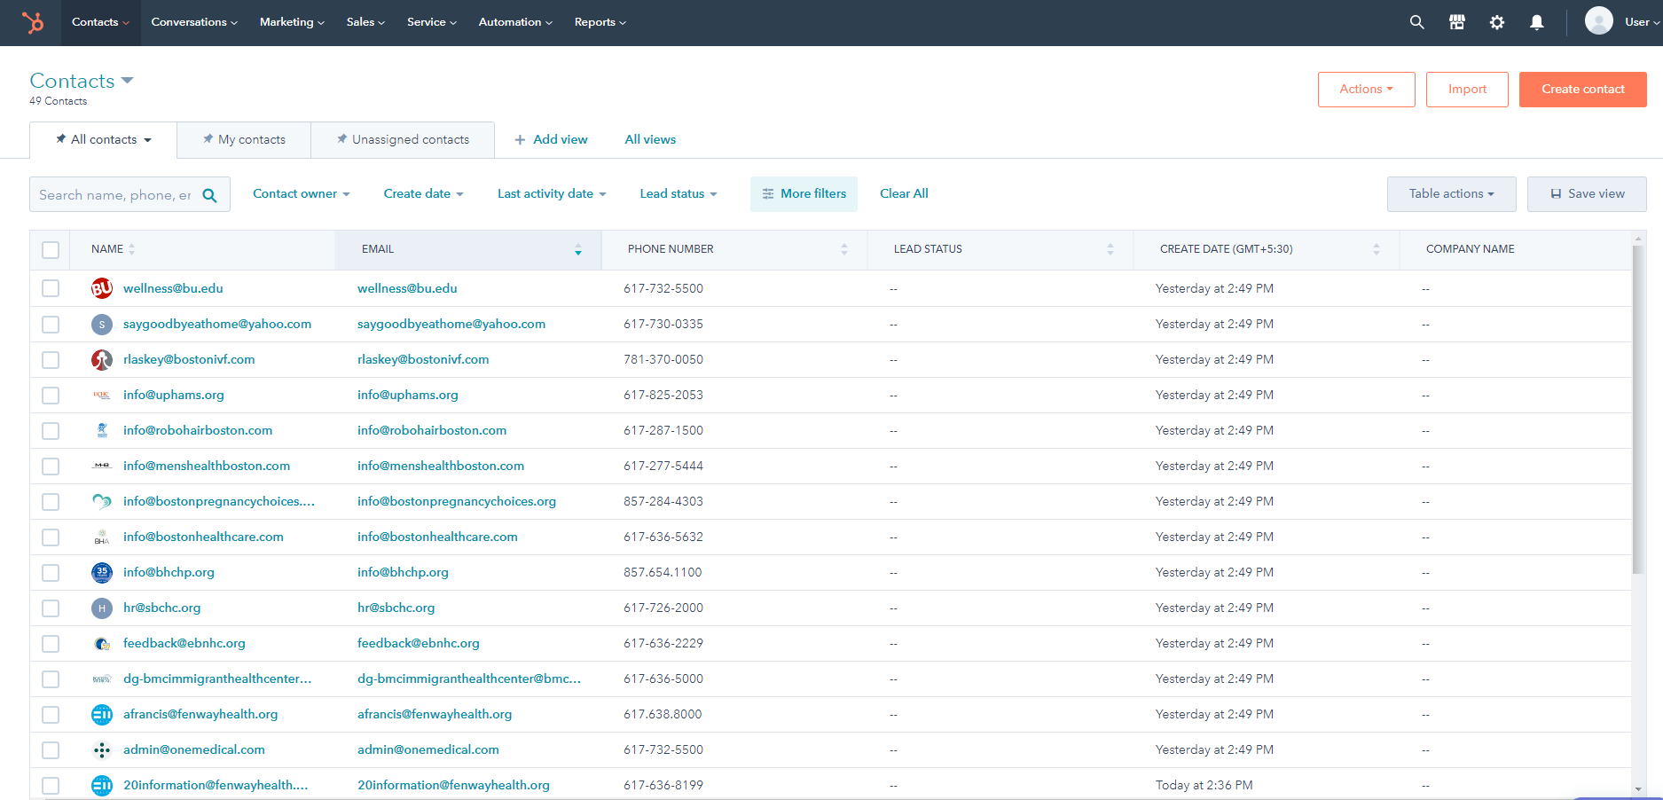This screenshot has width=1663, height=800.
Task: Click avatar for admin@onemedical.com
Action: pos(102,749)
